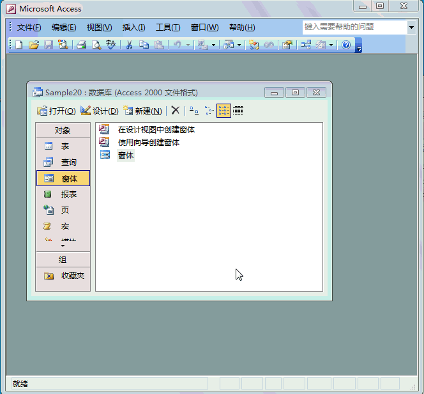Click the 对象 header bar
Screen dimensions: 424x394
(x=63, y=130)
